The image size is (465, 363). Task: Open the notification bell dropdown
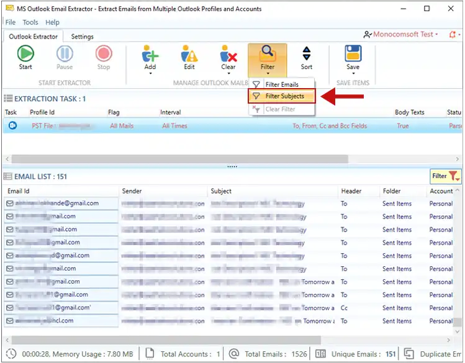point(454,35)
